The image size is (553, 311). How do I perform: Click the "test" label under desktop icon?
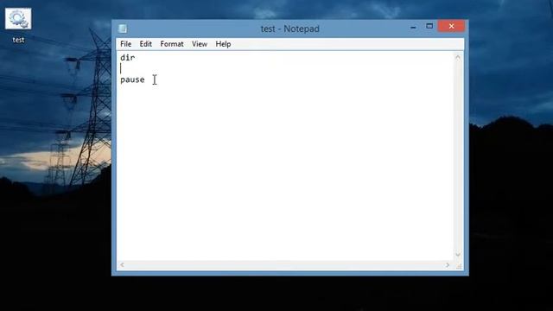[18, 40]
